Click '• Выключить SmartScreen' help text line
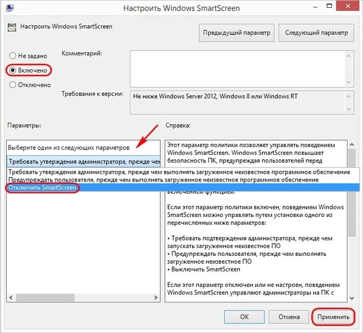This screenshot has height=333, width=363. [x=204, y=269]
